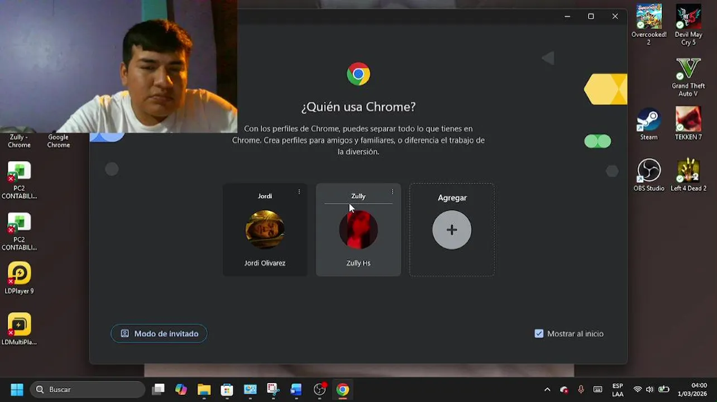
Task: Open Windows Start menu
Action: 17,389
